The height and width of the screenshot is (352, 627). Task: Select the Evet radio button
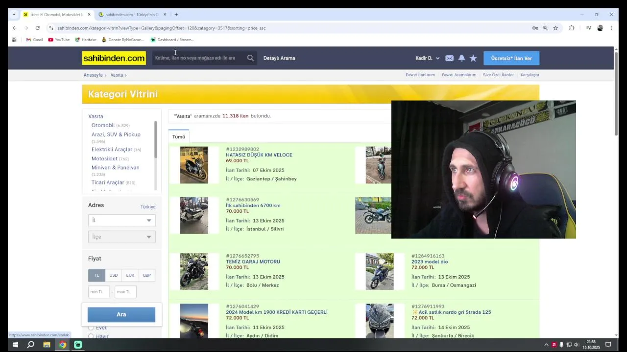91,328
